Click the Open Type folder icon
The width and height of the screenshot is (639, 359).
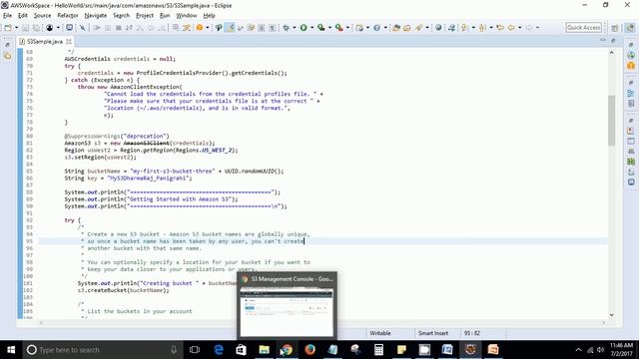point(396,28)
